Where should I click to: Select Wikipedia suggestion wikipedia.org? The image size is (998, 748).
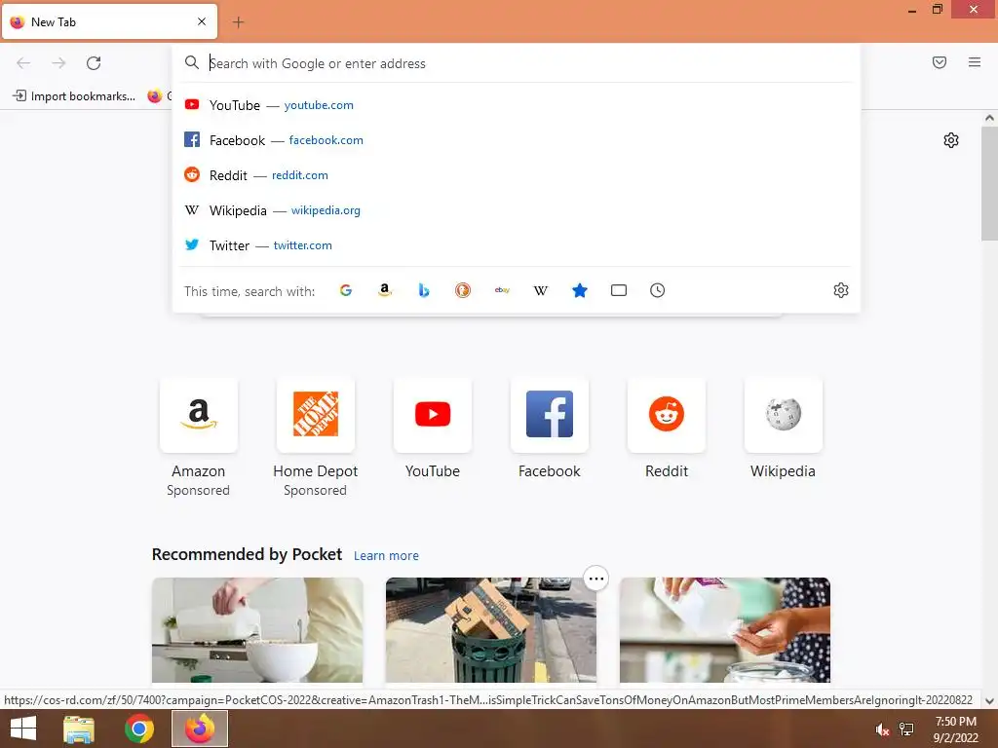pyautogui.click(x=517, y=210)
